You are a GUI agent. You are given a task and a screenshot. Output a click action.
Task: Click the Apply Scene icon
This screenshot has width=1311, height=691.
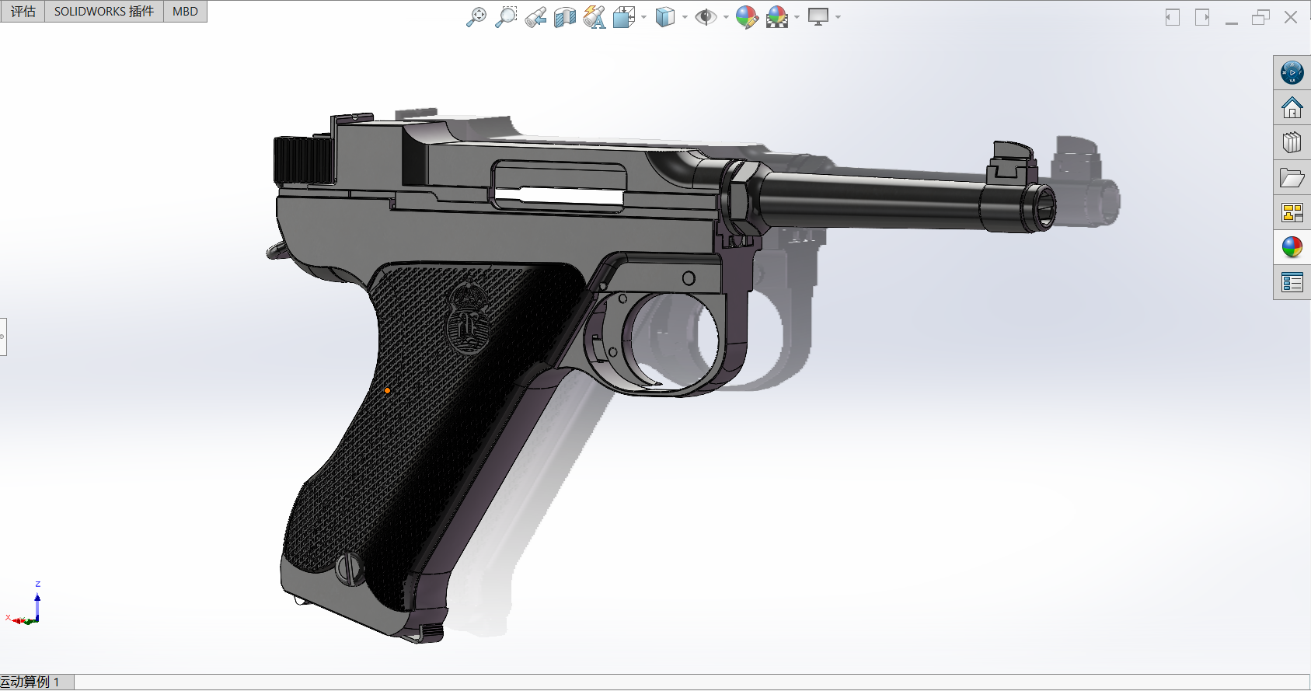pos(777,17)
